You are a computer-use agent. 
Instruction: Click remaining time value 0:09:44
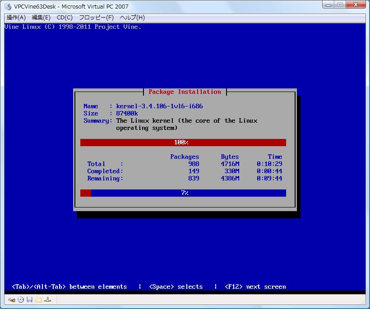(269, 179)
